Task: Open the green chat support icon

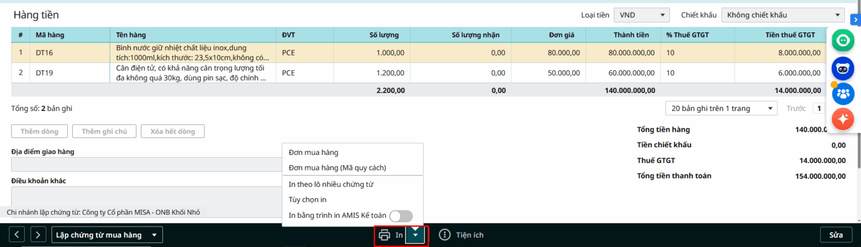Action: [x=843, y=40]
